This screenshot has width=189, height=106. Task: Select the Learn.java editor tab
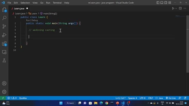19,9
